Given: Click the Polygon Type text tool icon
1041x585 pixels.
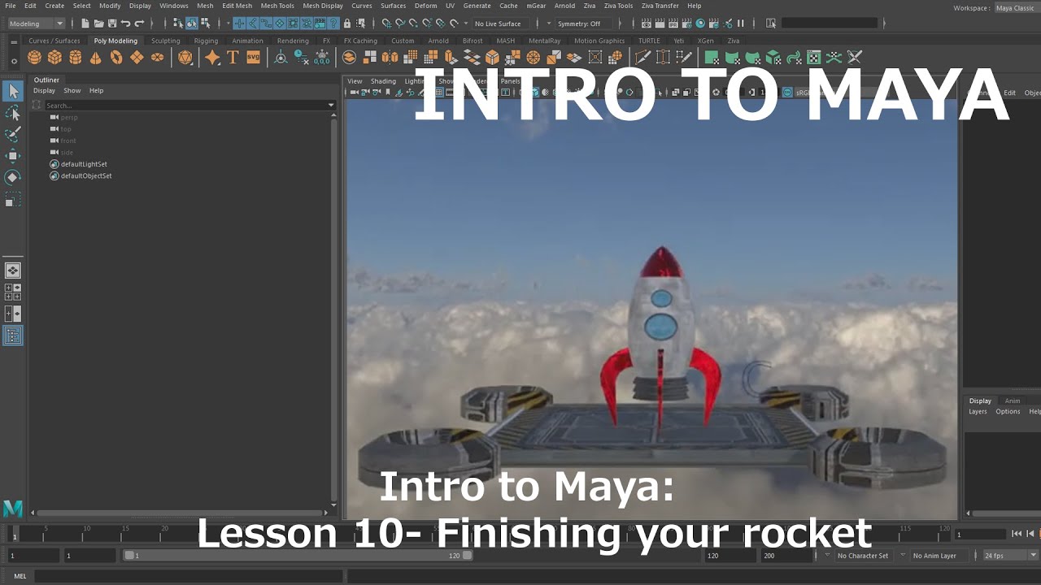Looking at the screenshot, I should click(x=233, y=57).
